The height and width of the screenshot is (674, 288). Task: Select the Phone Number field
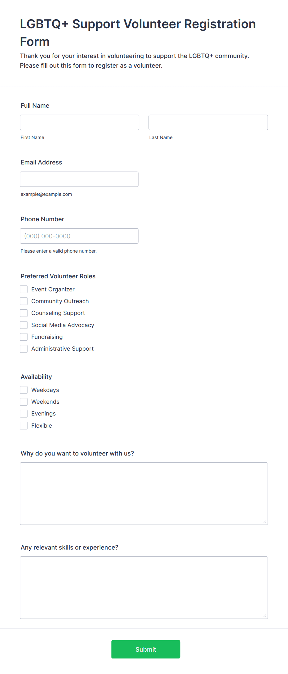click(79, 236)
